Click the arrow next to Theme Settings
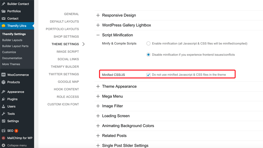This screenshot has width=263, height=148. pos(84,44)
